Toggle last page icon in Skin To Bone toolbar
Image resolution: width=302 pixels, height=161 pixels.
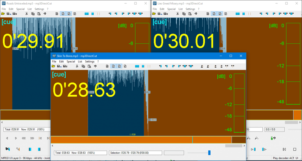pos(125,66)
